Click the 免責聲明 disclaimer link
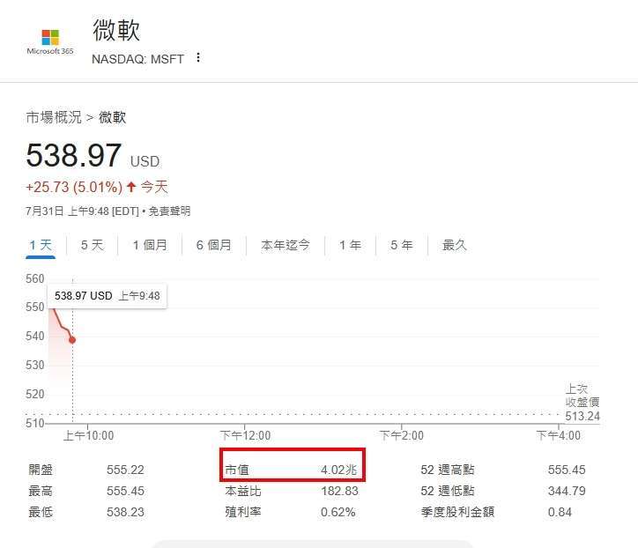The height and width of the screenshot is (548, 638). [x=169, y=211]
